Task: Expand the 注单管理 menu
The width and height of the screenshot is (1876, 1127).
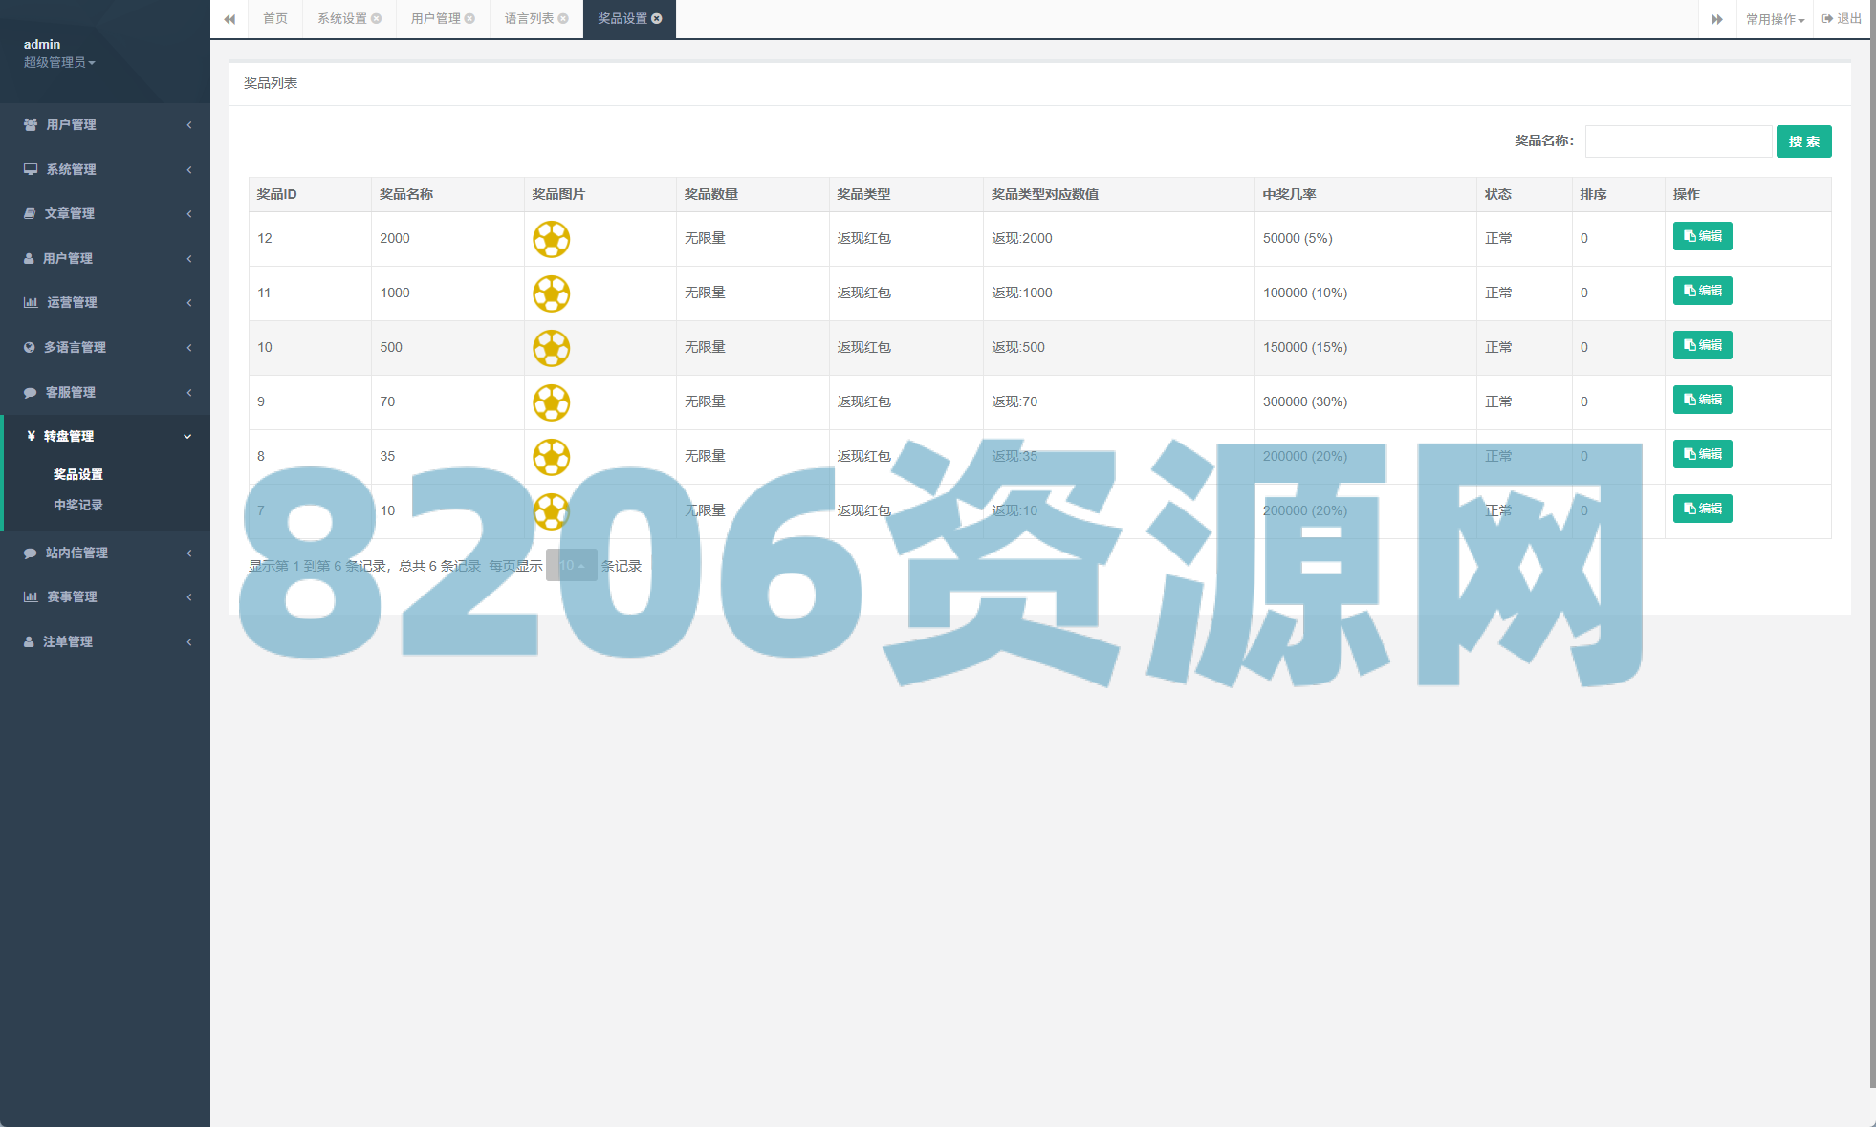Action: (x=105, y=641)
